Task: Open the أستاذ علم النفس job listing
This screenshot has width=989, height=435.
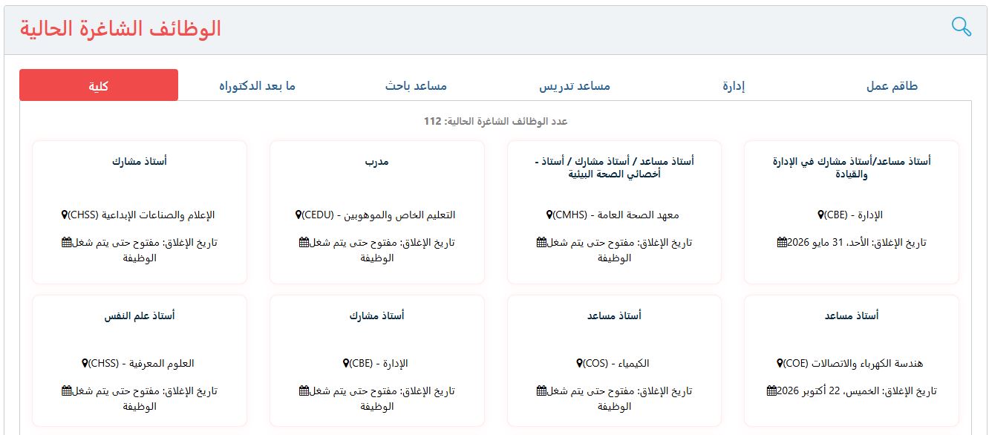Action: coord(140,315)
